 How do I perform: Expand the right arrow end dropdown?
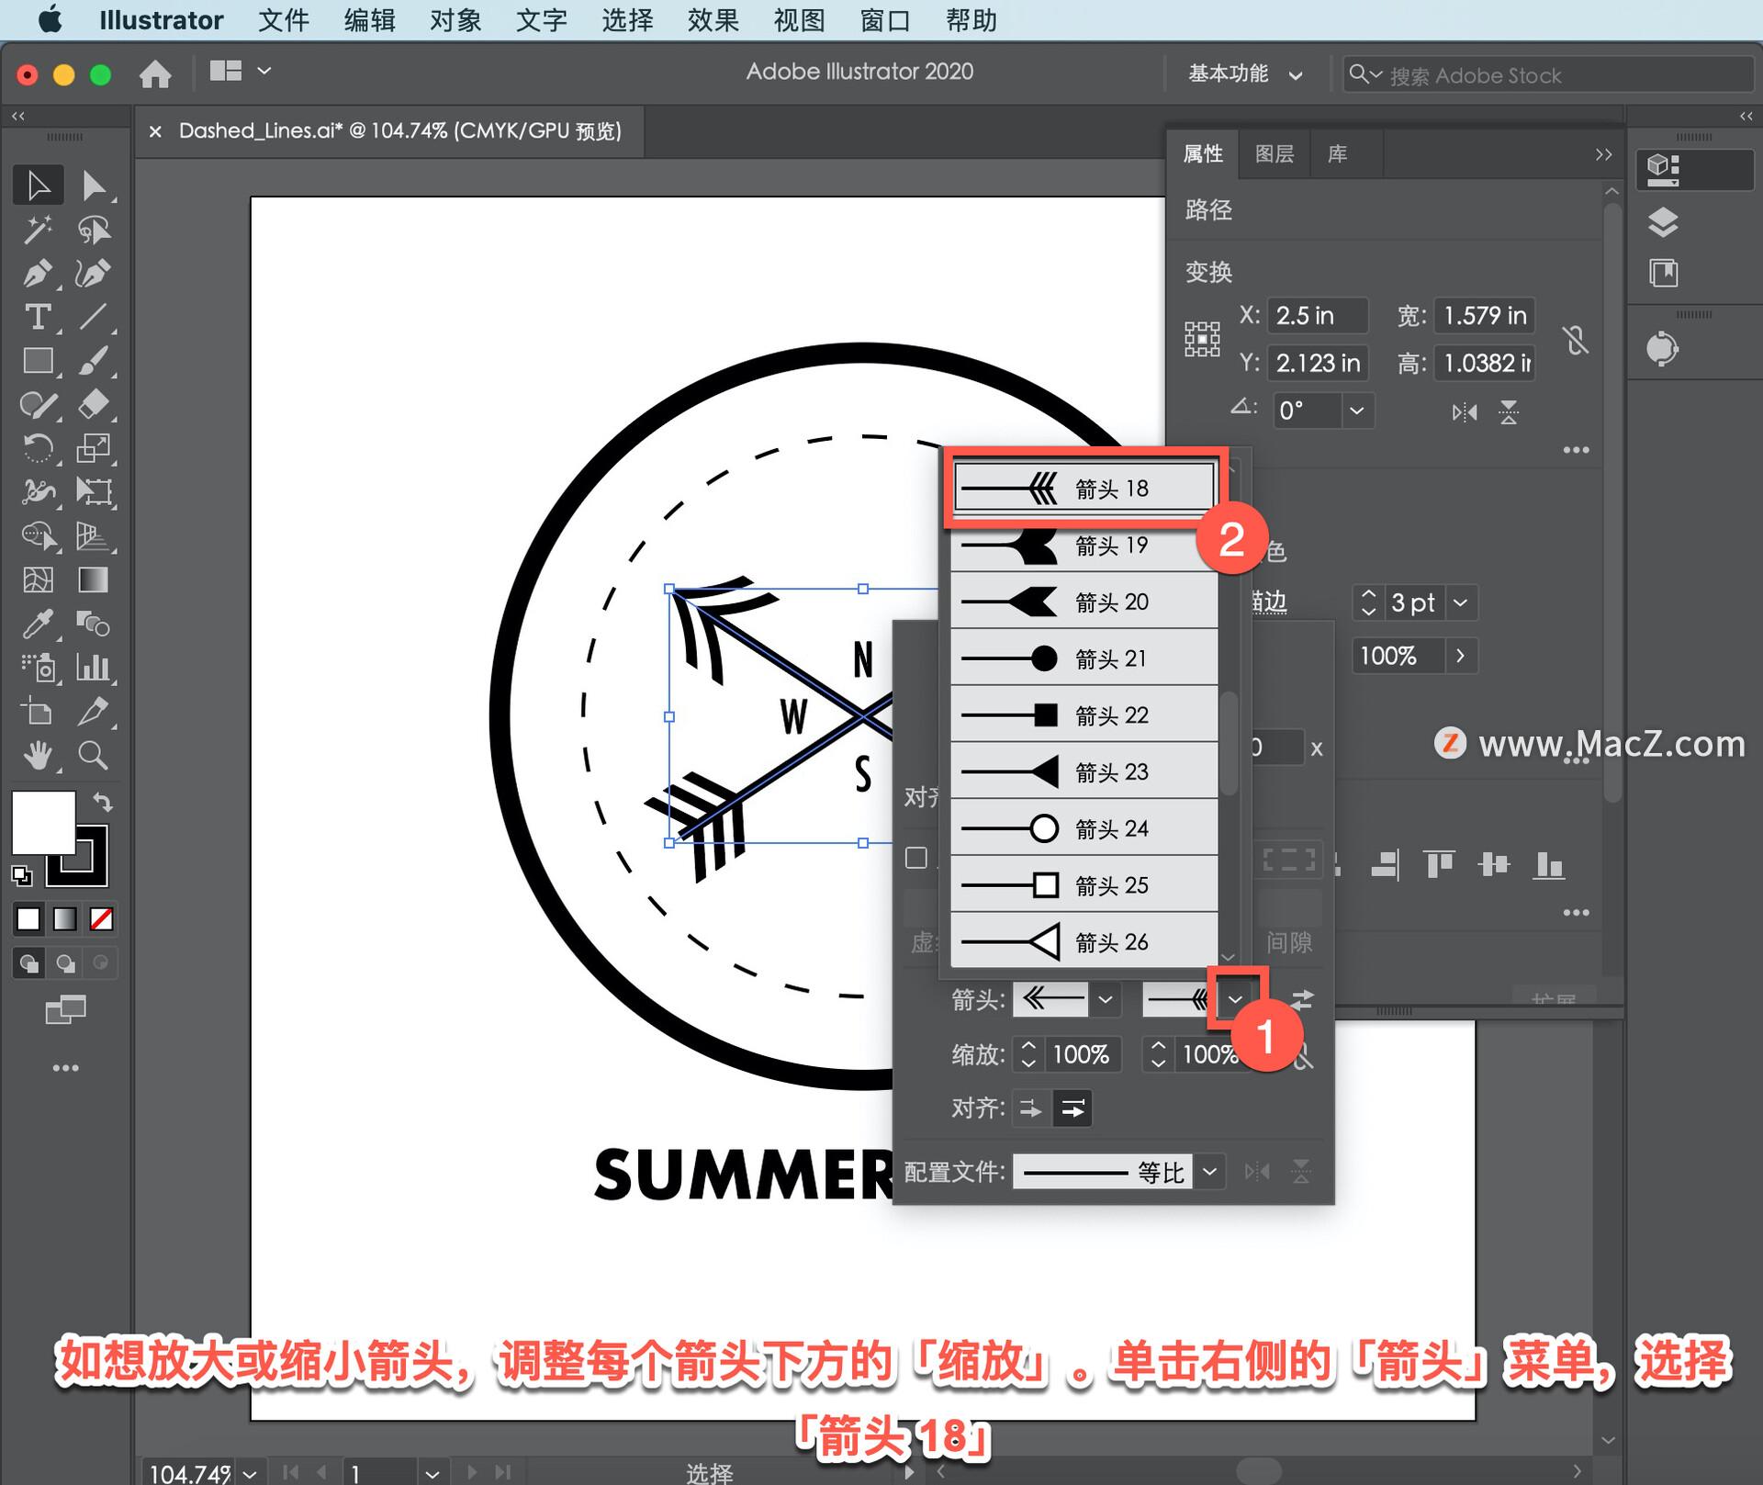[x=1237, y=1002]
